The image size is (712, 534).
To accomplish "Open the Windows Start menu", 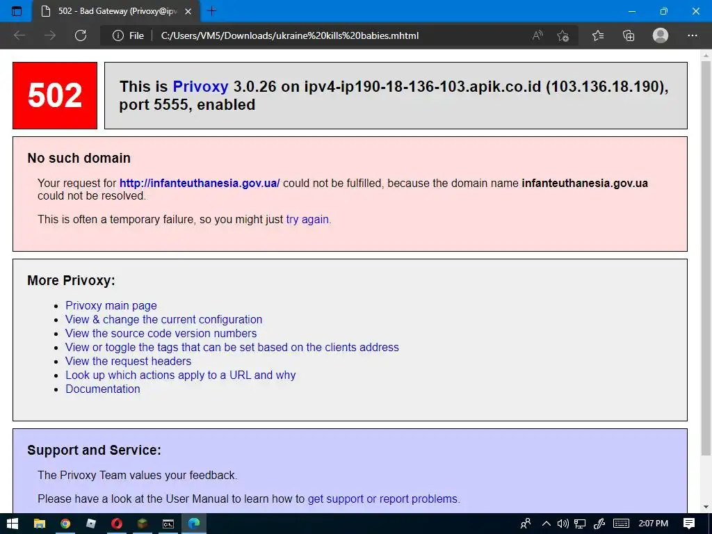I will point(13,524).
